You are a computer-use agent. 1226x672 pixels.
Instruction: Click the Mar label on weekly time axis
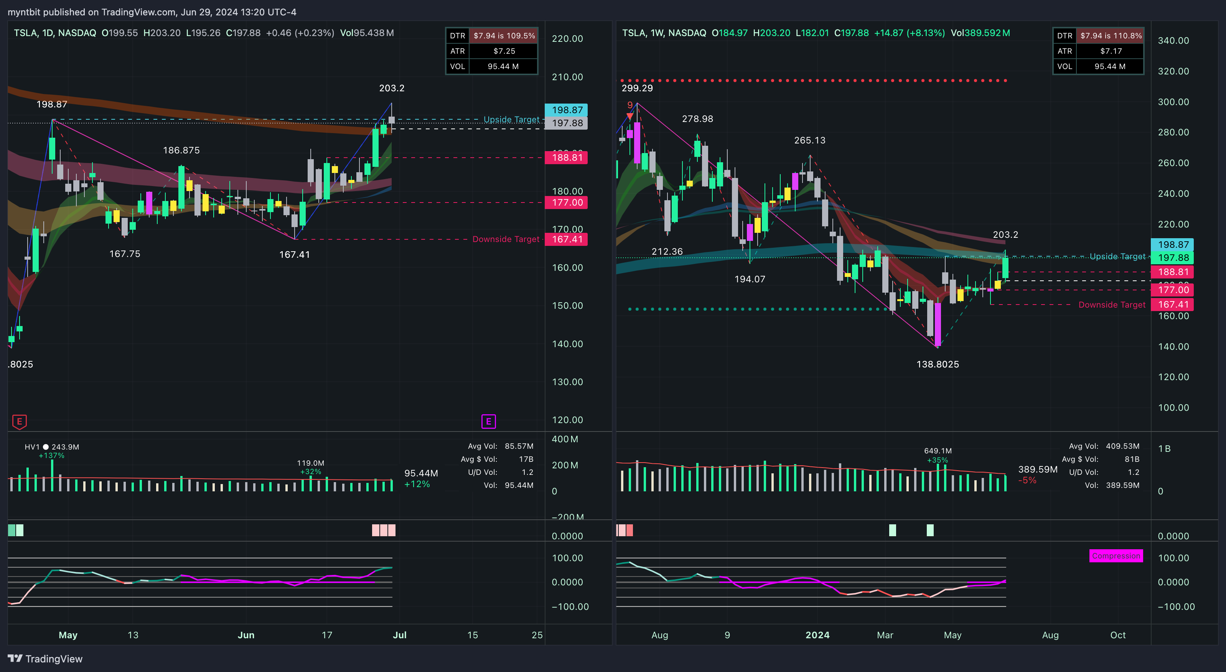(885, 635)
